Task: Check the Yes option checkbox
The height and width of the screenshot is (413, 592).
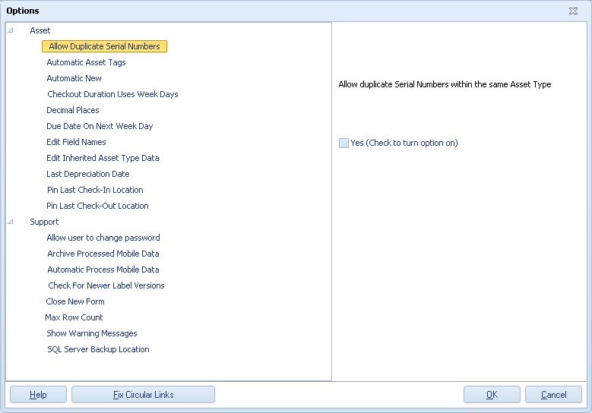Action: (x=343, y=143)
